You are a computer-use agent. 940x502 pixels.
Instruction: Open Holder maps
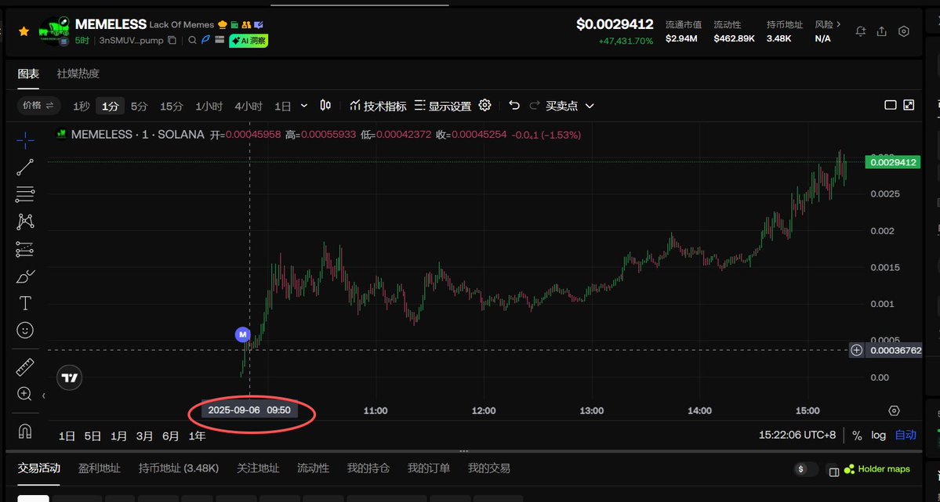tap(877, 470)
